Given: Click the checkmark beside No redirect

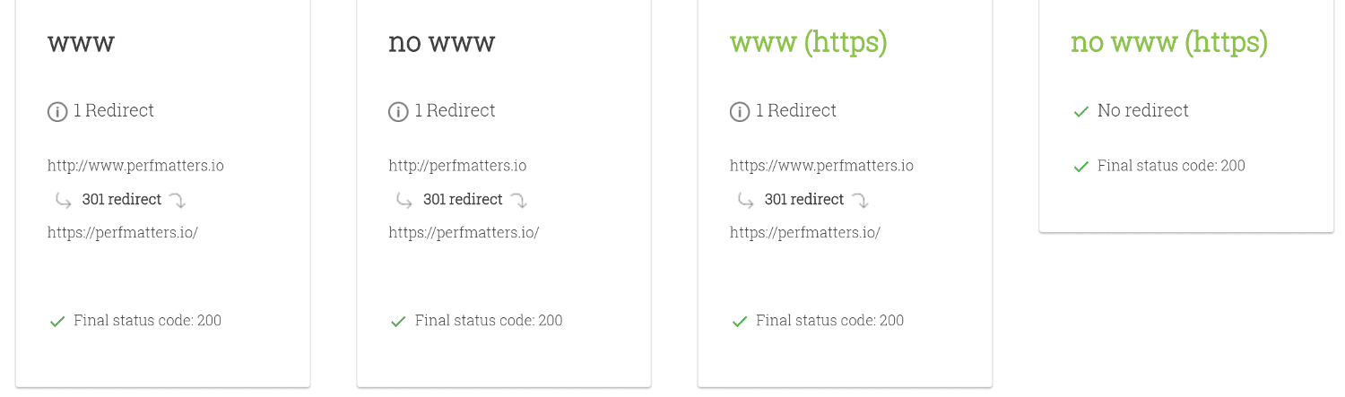Looking at the screenshot, I should point(1080,112).
